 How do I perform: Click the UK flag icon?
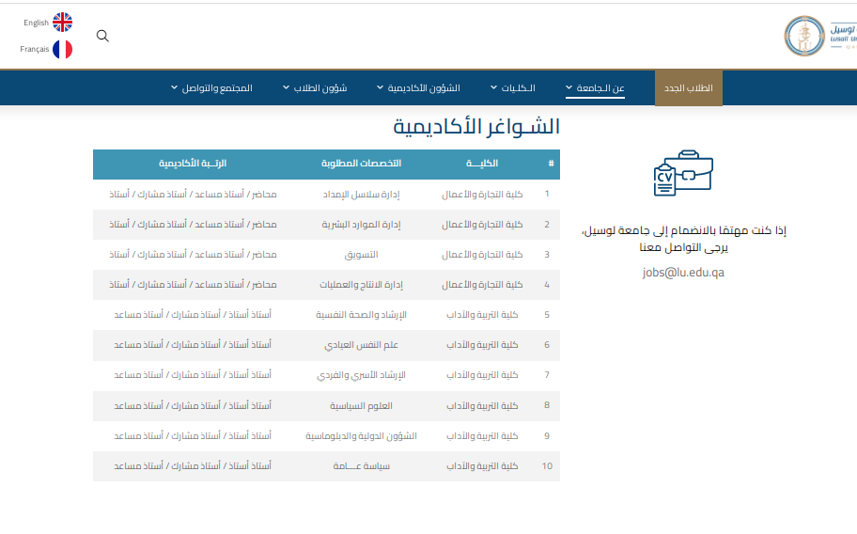tap(62, 23)
